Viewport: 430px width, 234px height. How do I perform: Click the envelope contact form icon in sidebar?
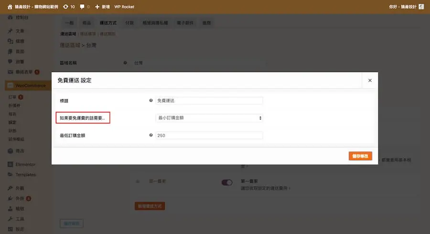10,72
